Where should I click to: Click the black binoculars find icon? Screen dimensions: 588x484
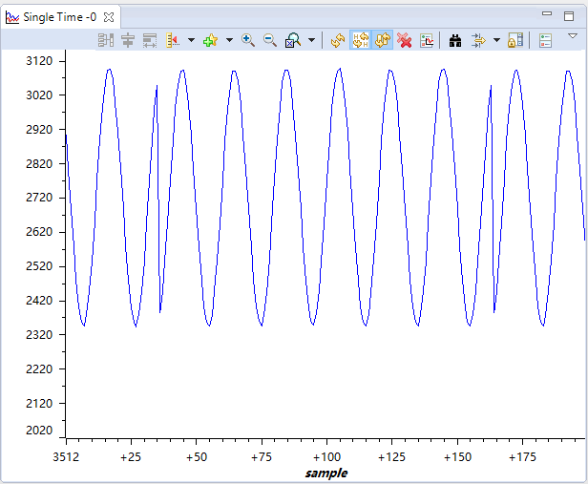[455, 40]
